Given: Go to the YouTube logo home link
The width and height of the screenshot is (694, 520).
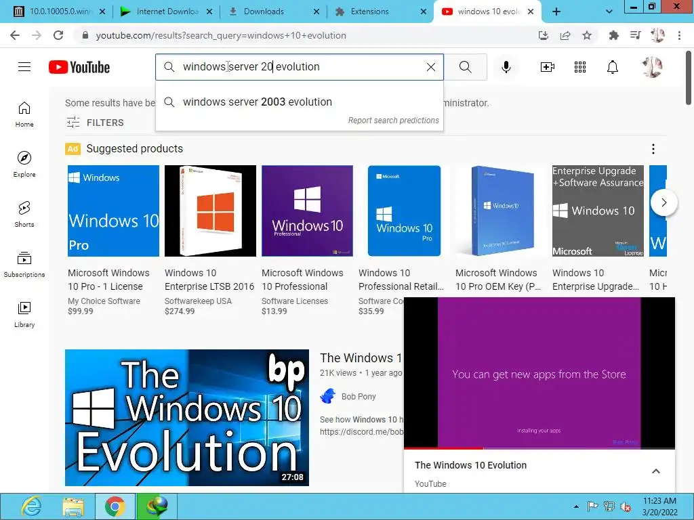Looking at the screenshot, I should pos(79,67).
